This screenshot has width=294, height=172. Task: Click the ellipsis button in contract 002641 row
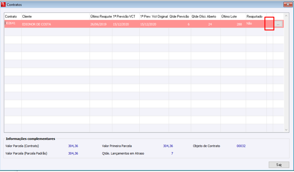click(278, 24)
